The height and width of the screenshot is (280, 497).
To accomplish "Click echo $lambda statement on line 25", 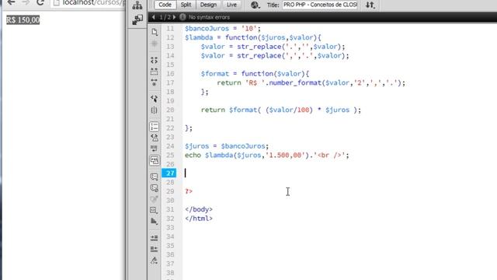I will [267, 156].
